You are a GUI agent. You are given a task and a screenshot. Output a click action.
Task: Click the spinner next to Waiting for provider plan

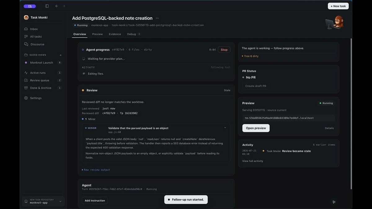84,59
